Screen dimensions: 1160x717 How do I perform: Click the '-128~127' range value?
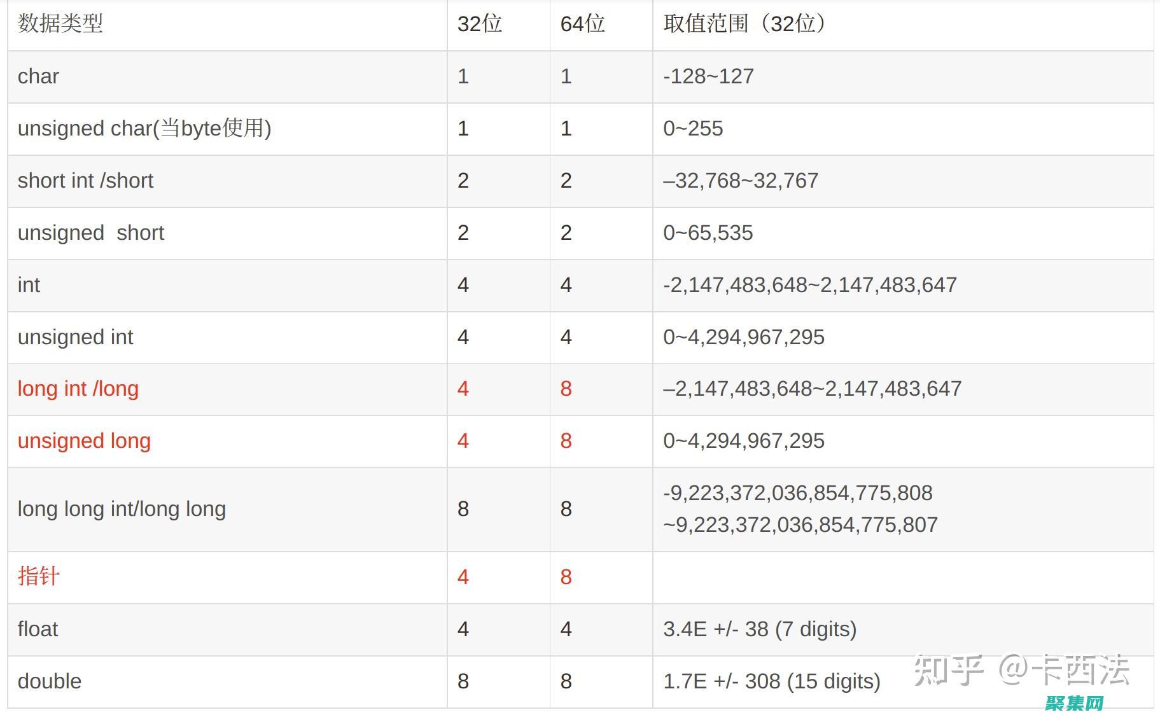708,76
